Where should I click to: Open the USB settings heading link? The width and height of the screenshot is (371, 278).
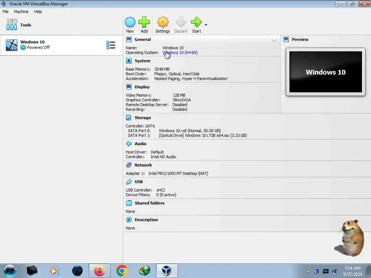click(x=139, y=182)
